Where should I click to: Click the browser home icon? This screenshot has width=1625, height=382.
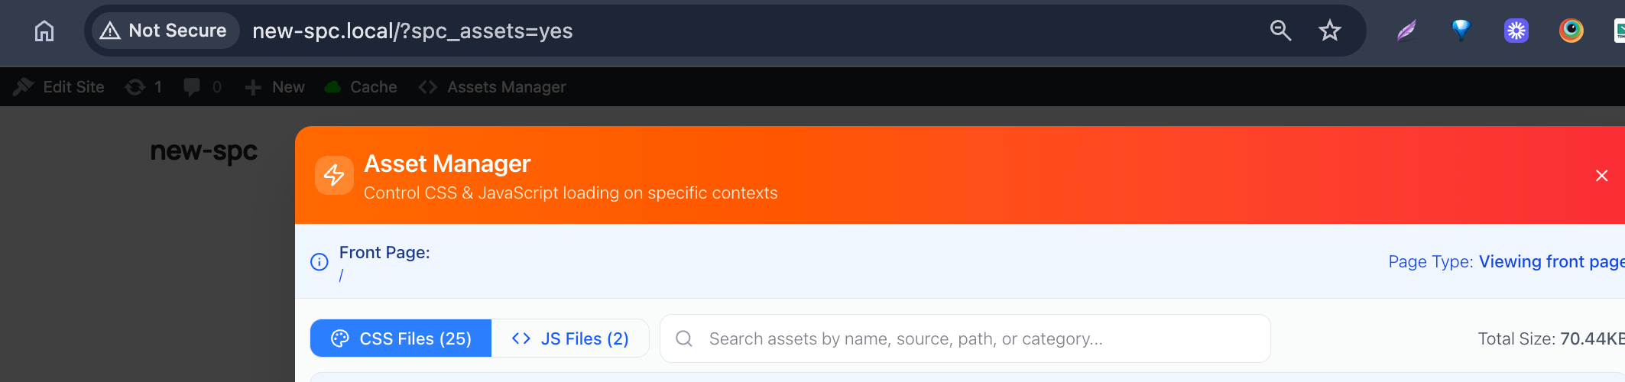point(44,31)
